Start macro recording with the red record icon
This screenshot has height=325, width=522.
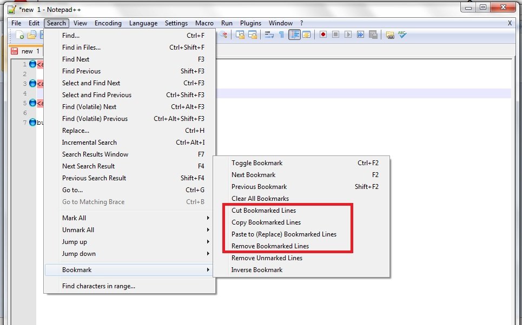coord(323,35)
